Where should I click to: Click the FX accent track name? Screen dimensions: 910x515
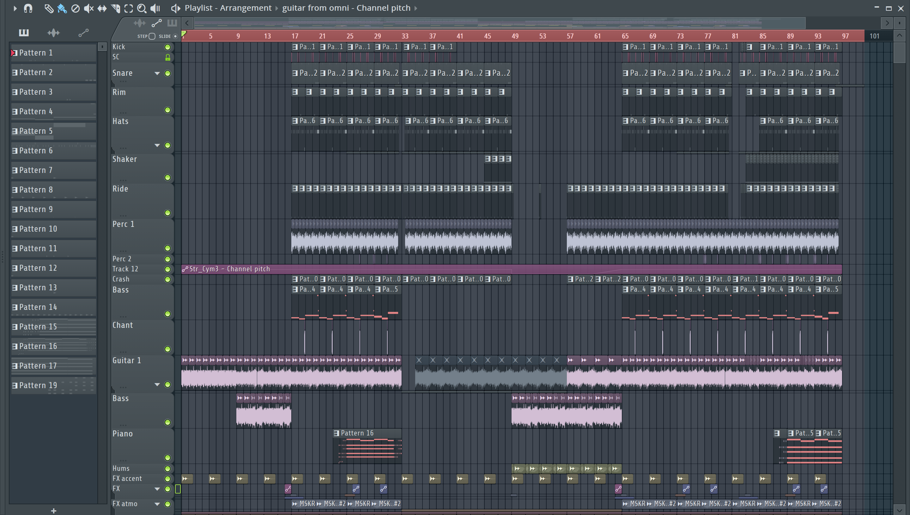(127, 479)
